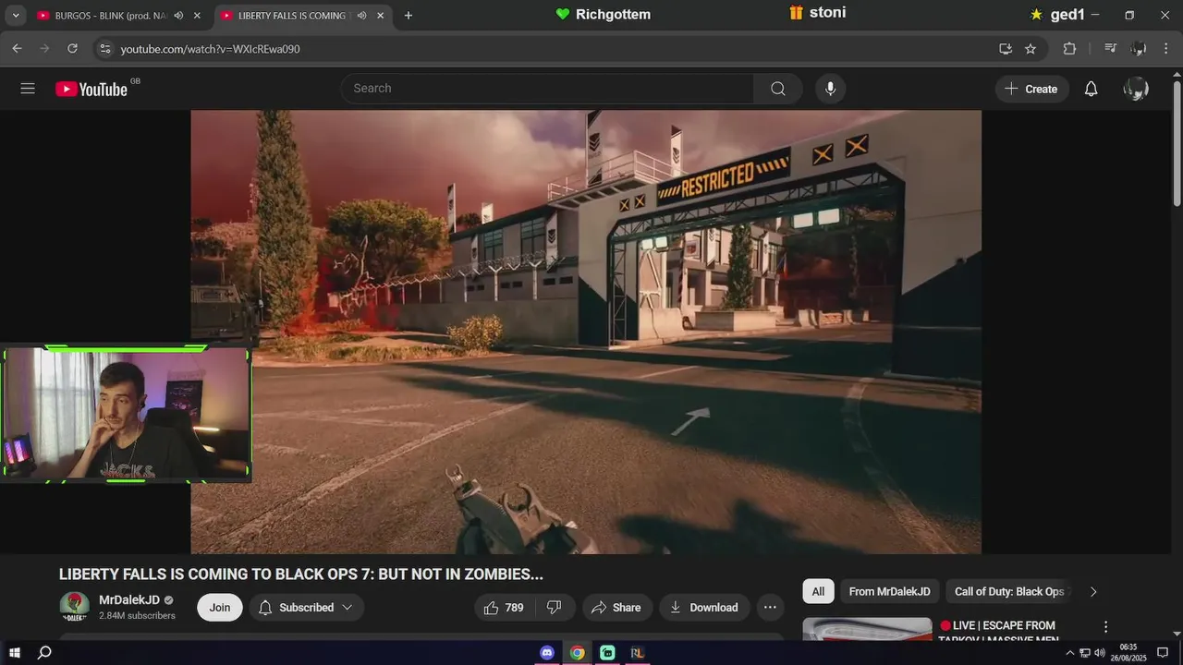Screen dimensions: 1183x665
Task: Open Chrome profile avatar
Action: (1139, 49)
